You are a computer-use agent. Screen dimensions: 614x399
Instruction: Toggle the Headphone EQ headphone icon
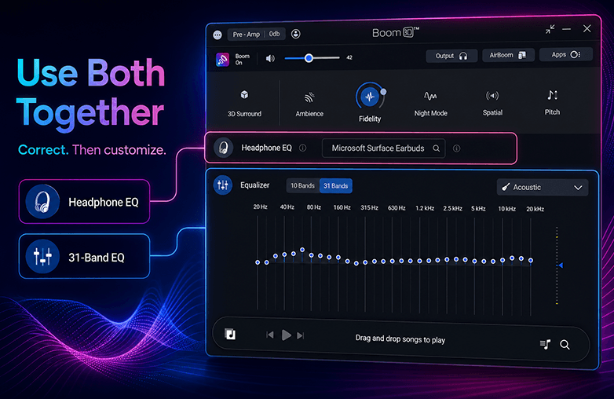click(x=223, y=148)
